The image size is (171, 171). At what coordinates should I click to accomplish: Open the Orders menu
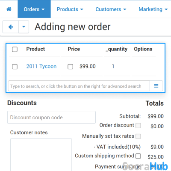[x=34, y=9]
